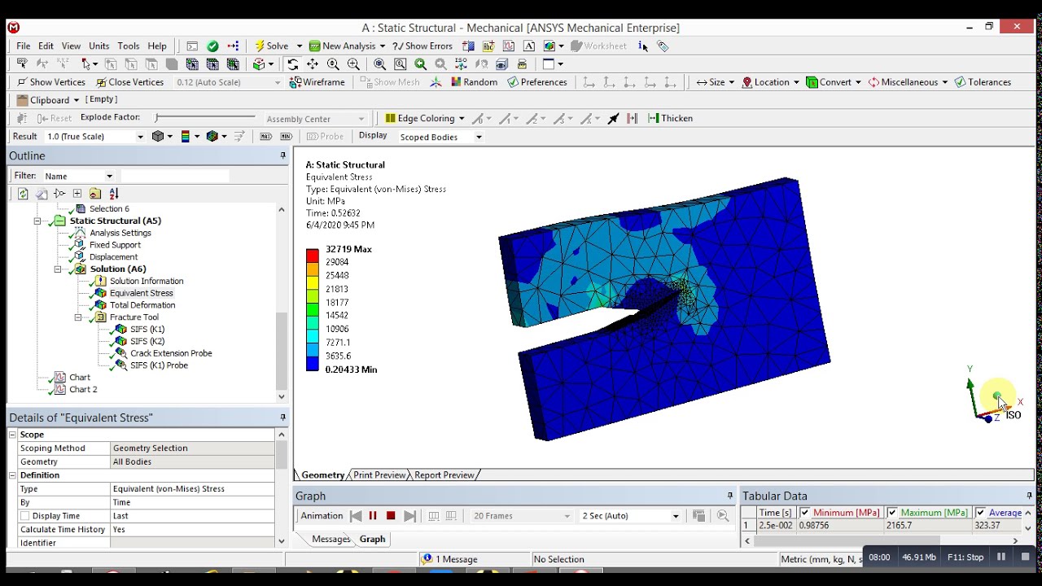Activate the Rotate view tool
This screenshot has width=1042, height=586.
click(293, 64)
